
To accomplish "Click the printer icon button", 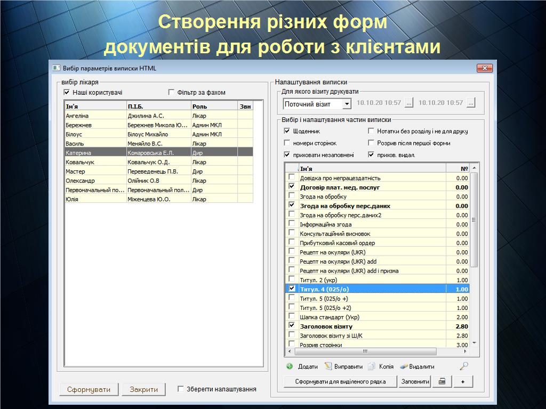I will pyautogui.click(x=441, y=381).
